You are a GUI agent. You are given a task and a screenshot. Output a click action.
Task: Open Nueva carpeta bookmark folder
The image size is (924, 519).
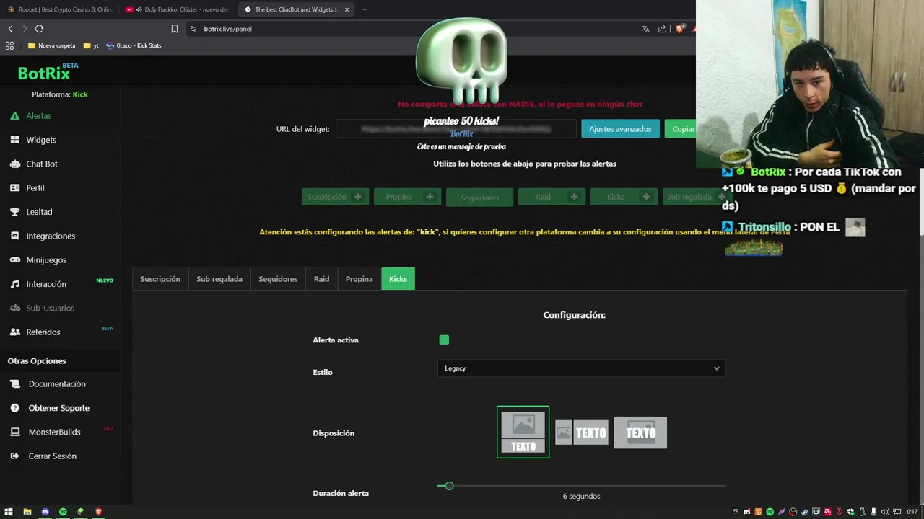point(51,45)
